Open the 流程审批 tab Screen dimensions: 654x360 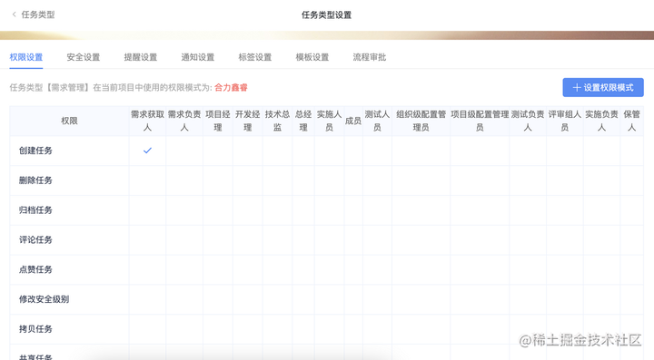pyautogui.click(x=370, y=57)
